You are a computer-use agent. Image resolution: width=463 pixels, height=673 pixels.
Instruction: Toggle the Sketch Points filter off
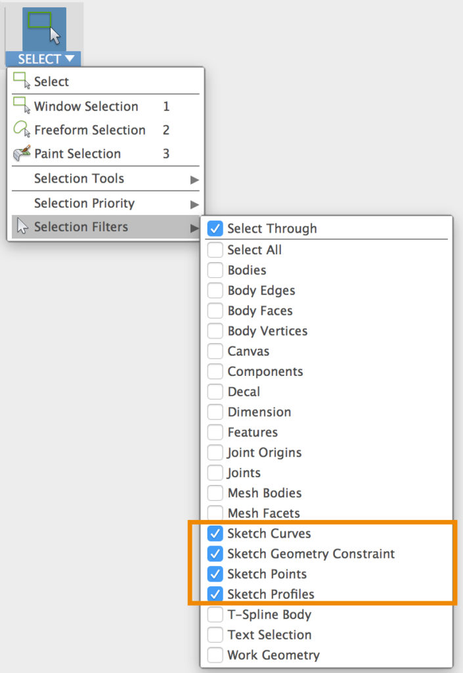215,574
